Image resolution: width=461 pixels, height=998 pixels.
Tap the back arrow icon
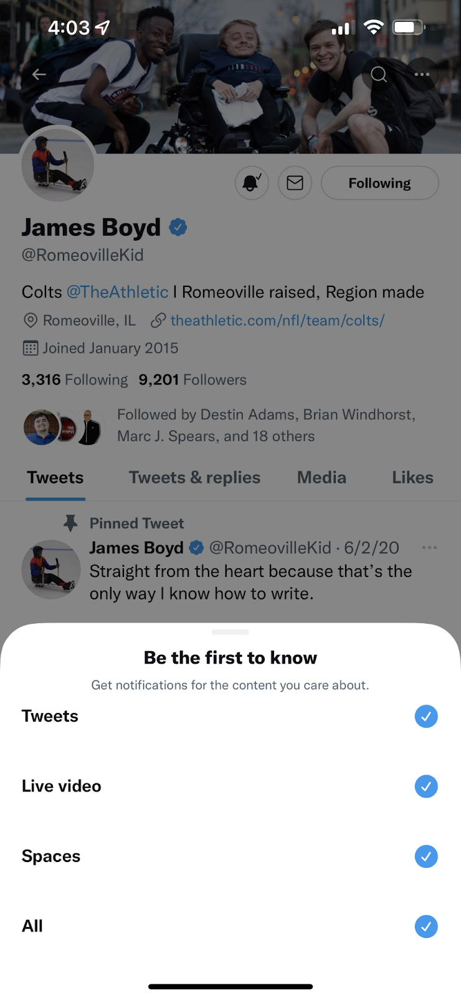39,75
